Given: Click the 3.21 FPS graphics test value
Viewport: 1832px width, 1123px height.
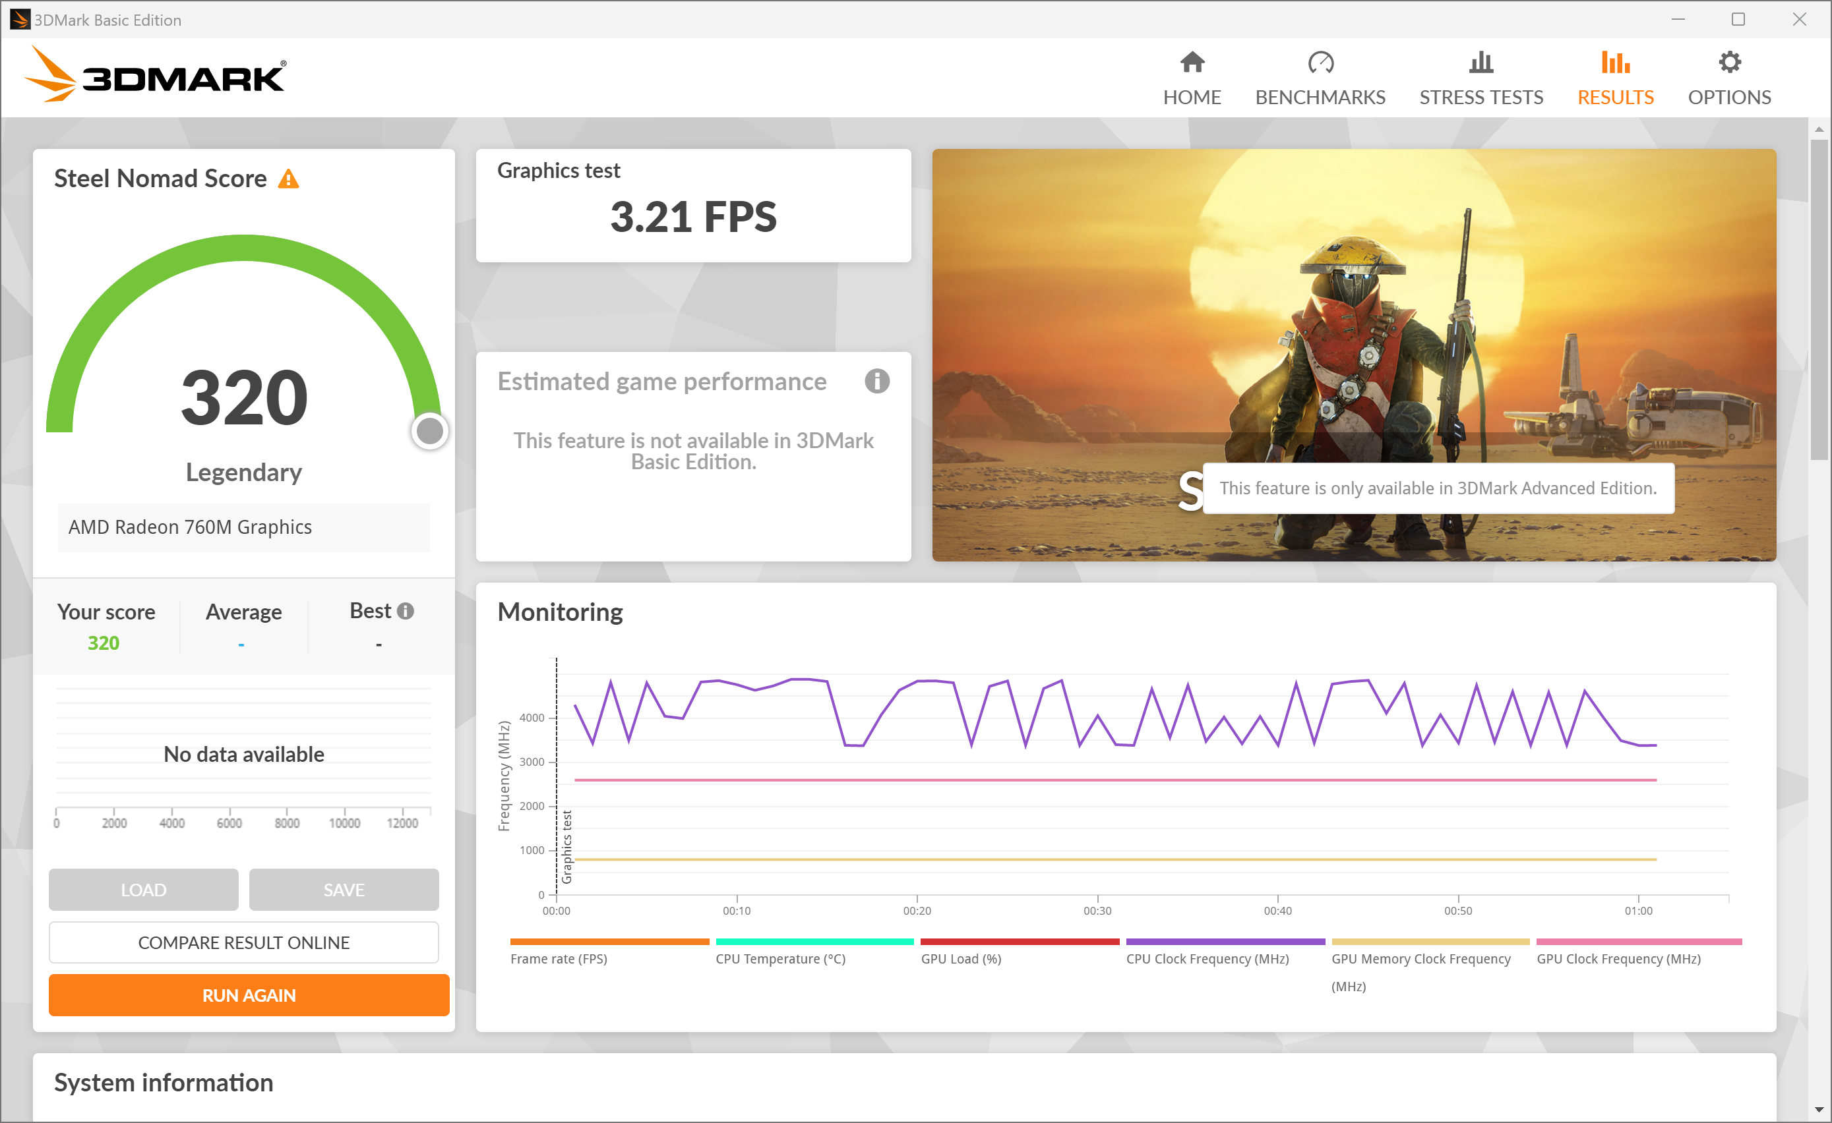Looking at the screenshot, I should coord(693,217).
